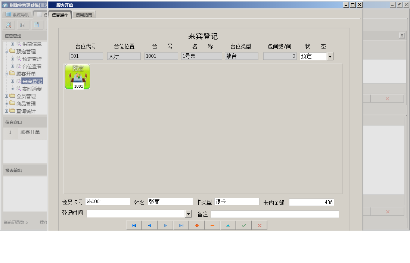Screen dimensions: 410x263
Task: Click the 卡内金额 field 436
Action: point(311,202)
